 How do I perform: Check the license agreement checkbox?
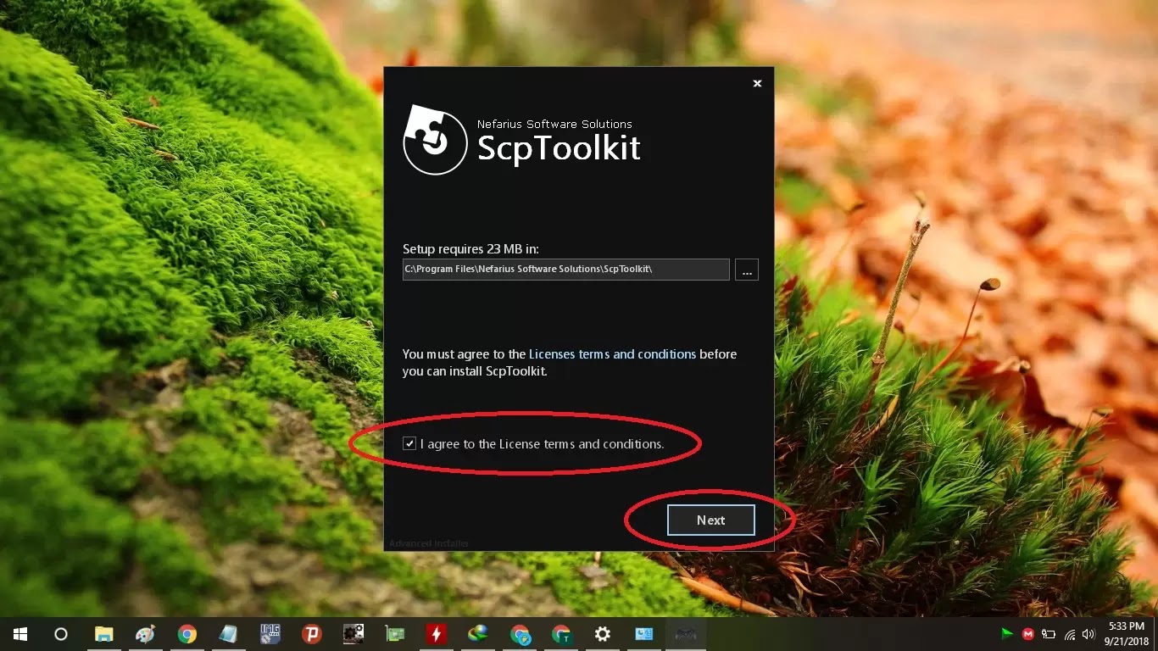(x=409, y=443)
